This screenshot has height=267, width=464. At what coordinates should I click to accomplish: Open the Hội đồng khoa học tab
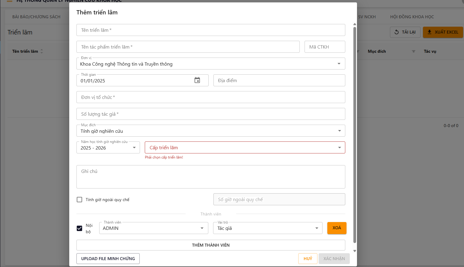point(412,17)
